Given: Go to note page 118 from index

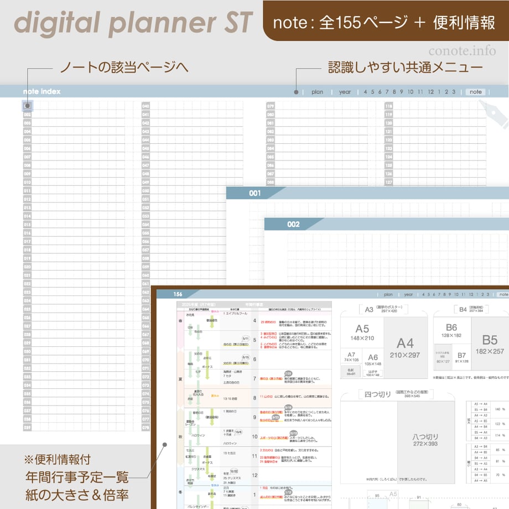Looking at the screenshot, I should 388,106.
